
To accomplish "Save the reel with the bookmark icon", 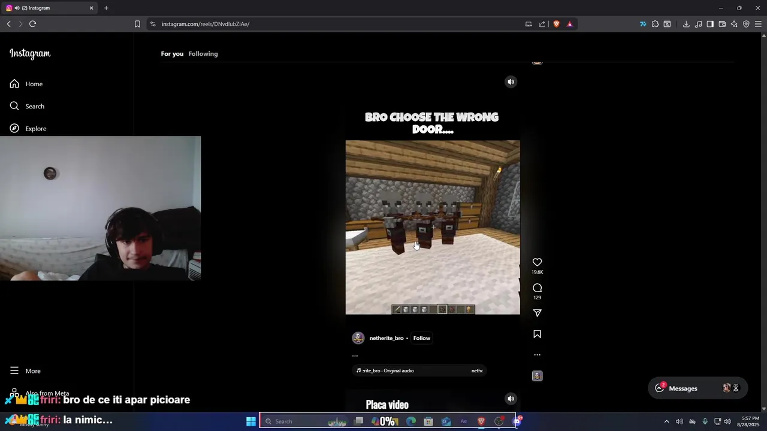I will pyautogui.click(x=537, y=334).
